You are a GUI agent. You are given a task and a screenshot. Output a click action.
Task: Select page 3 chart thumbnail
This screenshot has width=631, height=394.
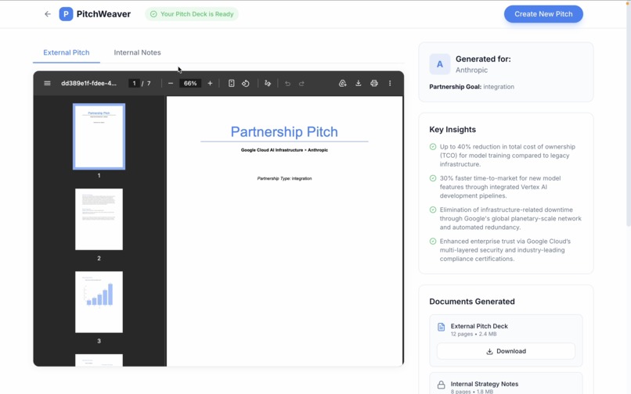[99, 302]
